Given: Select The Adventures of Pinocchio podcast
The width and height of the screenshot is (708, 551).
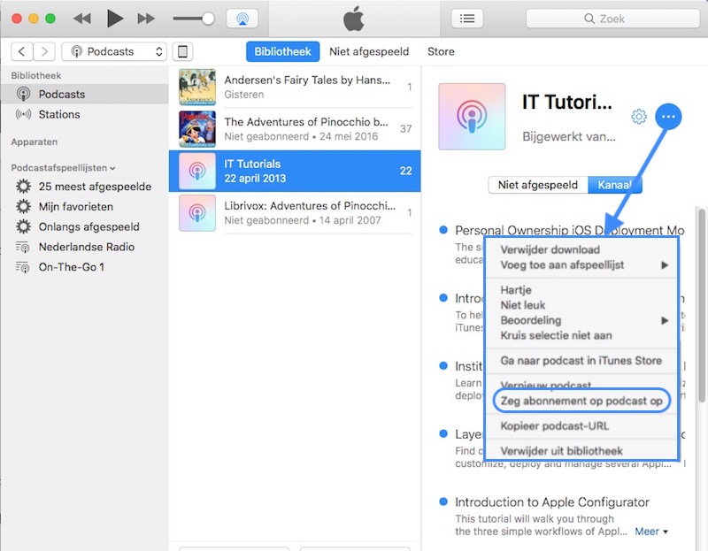Looking at the screenshot, I should 295,128.
